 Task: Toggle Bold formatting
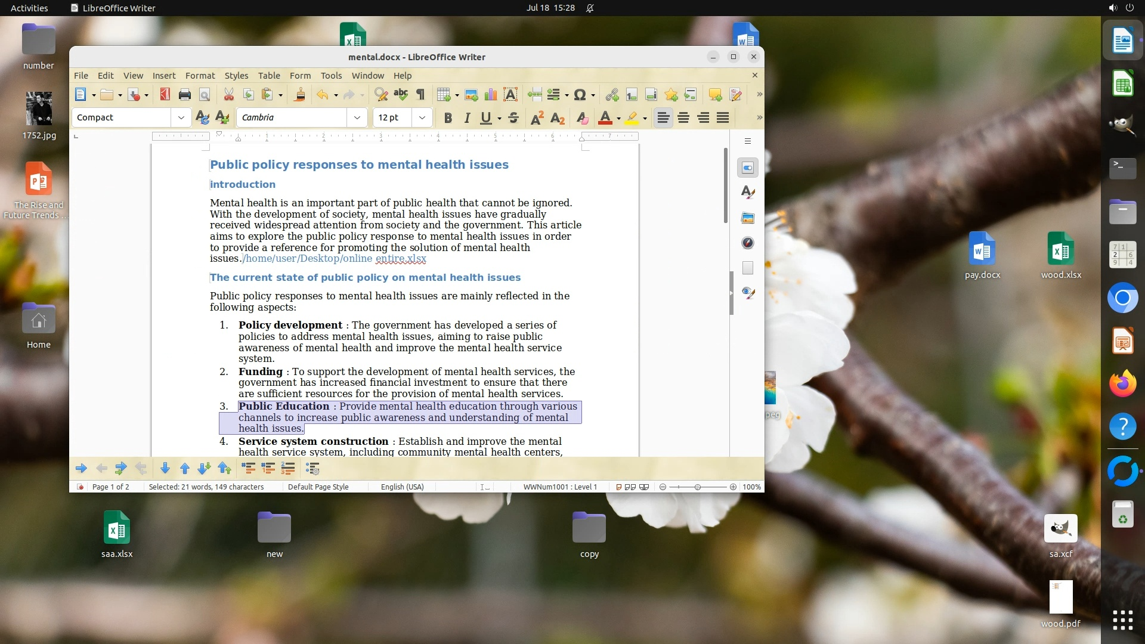(448, 118)
